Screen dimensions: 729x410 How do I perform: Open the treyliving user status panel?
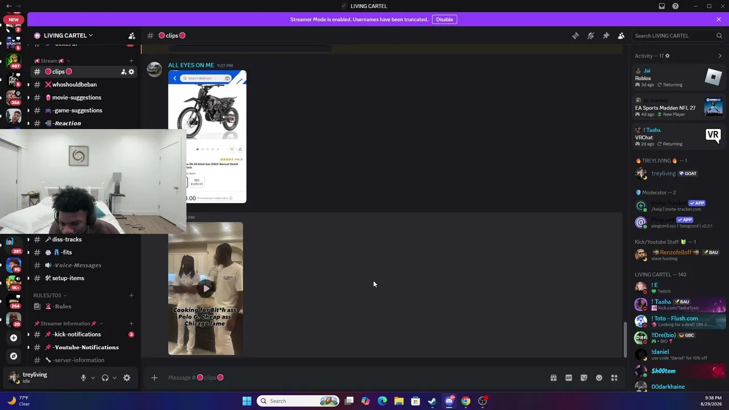click(34, 378)
